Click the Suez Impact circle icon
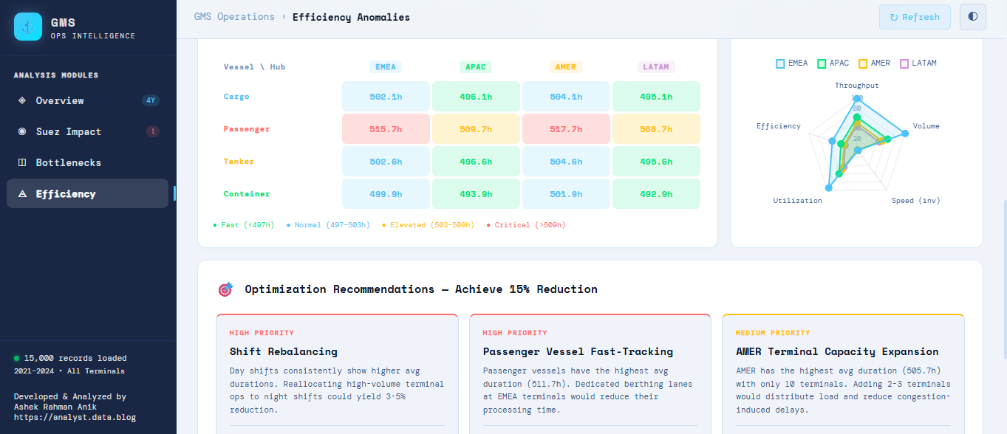Image resolution: width=1007 pixels, height=434 pixels. click(x=22, y=131)
